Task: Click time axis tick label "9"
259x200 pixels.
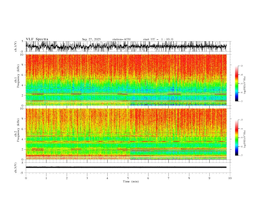Action: click(209, 178)
